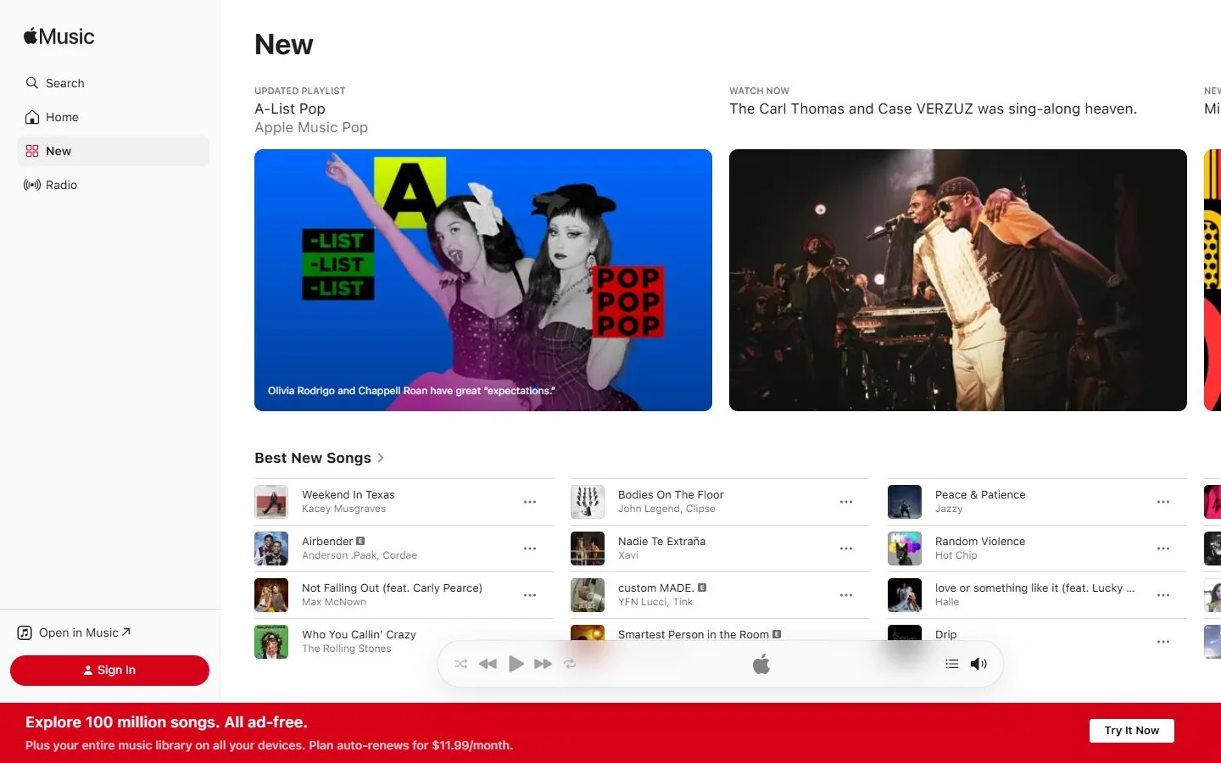Expand Best New Songs section
Screen dimensions: 1221x763
point(320,458)
